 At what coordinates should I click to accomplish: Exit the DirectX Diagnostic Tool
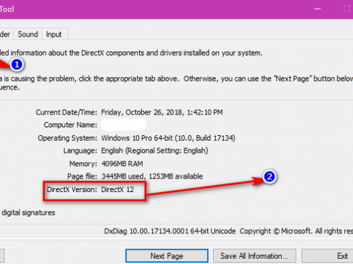[x=328, y=255]
